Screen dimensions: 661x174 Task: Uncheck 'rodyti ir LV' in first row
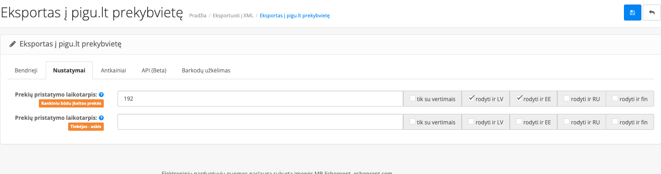[x=471, y=98]
